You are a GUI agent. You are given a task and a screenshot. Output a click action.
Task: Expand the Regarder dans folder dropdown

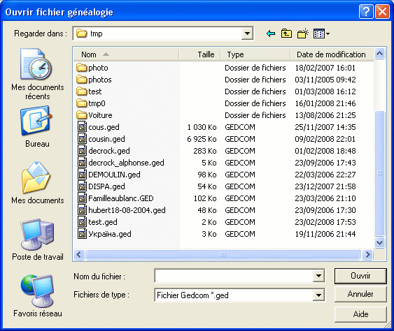[x=247, y=34]
